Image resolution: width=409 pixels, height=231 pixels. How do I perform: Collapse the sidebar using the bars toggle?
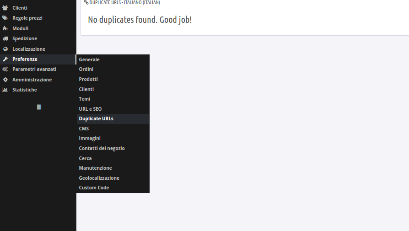[39, 107]
